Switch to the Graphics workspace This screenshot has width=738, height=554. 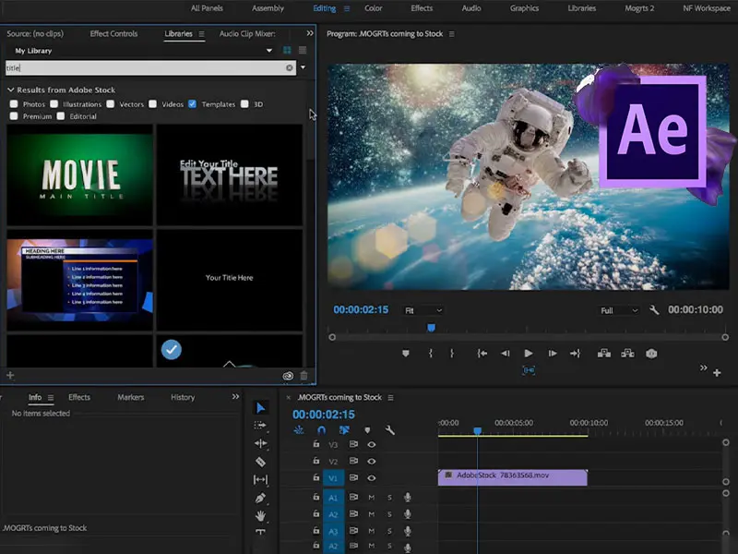pos(524,8)
